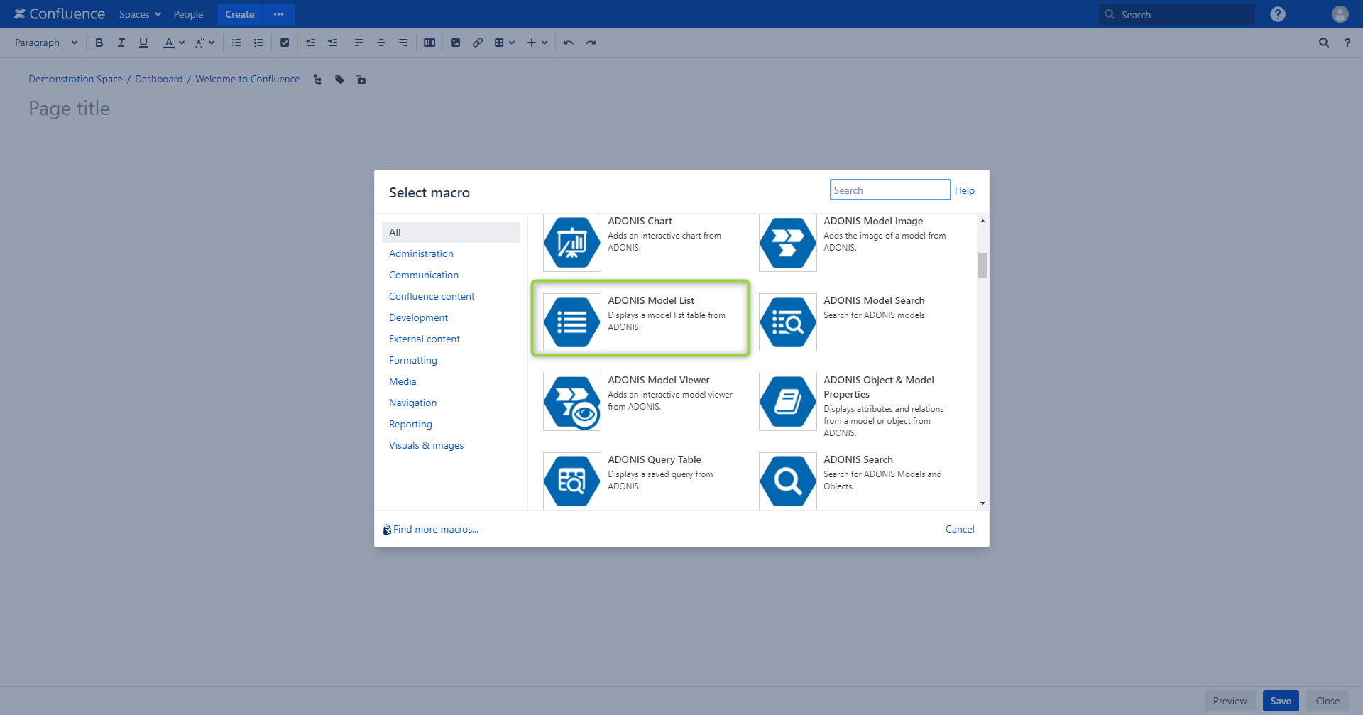Open the macro dialog Help link
This screenshot has width=1363, height=715.
tap(964, 190)
